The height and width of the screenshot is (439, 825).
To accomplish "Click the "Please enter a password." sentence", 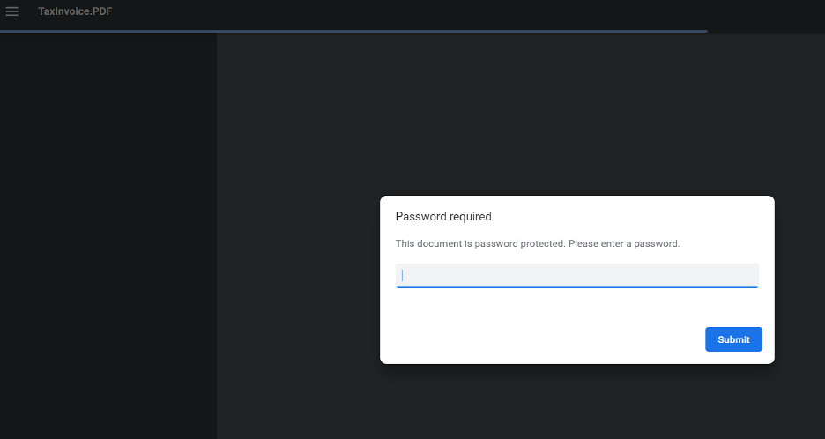I will click(x=624, y=243).
